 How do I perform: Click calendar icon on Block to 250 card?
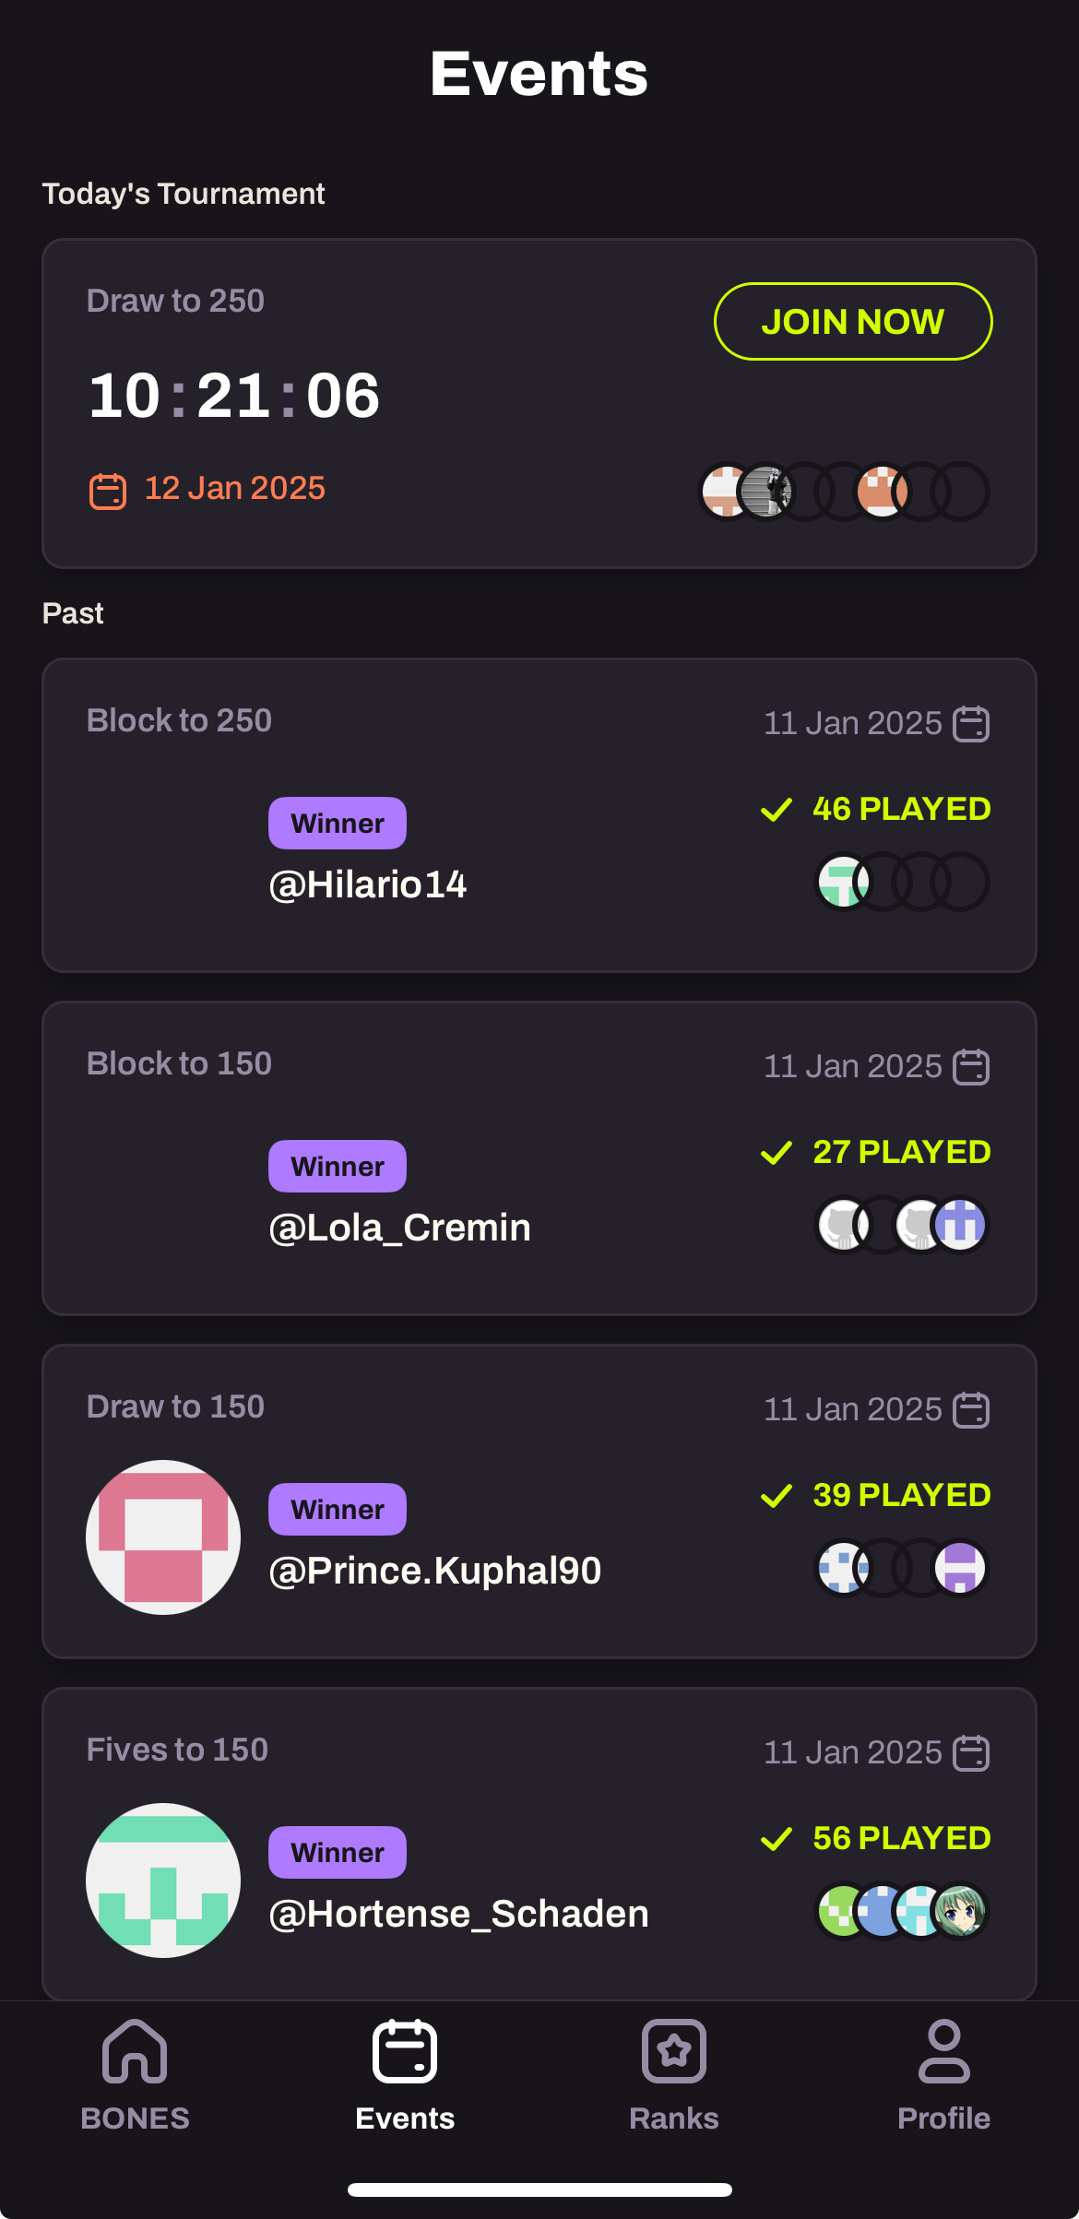click(971, 724)
